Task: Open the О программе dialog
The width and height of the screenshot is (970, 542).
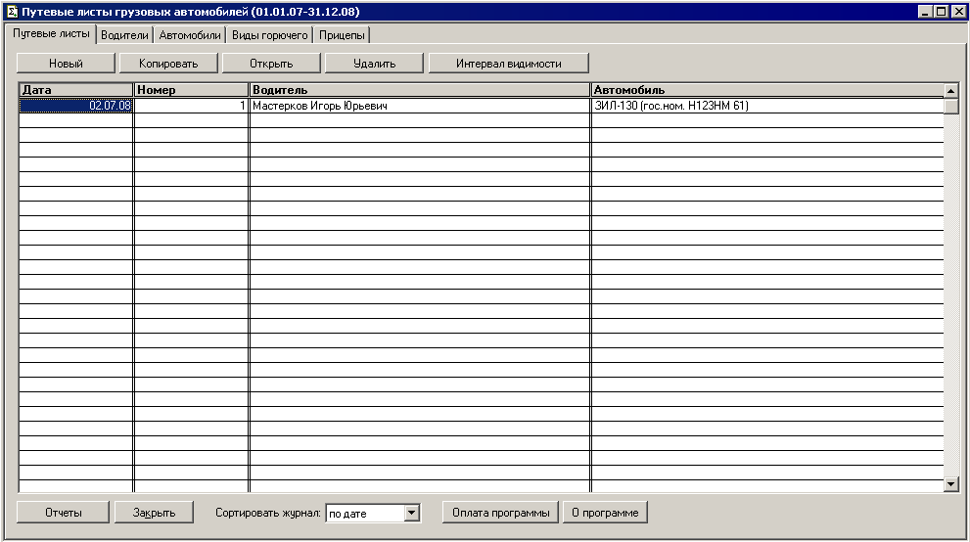Action: pos(605,513)
